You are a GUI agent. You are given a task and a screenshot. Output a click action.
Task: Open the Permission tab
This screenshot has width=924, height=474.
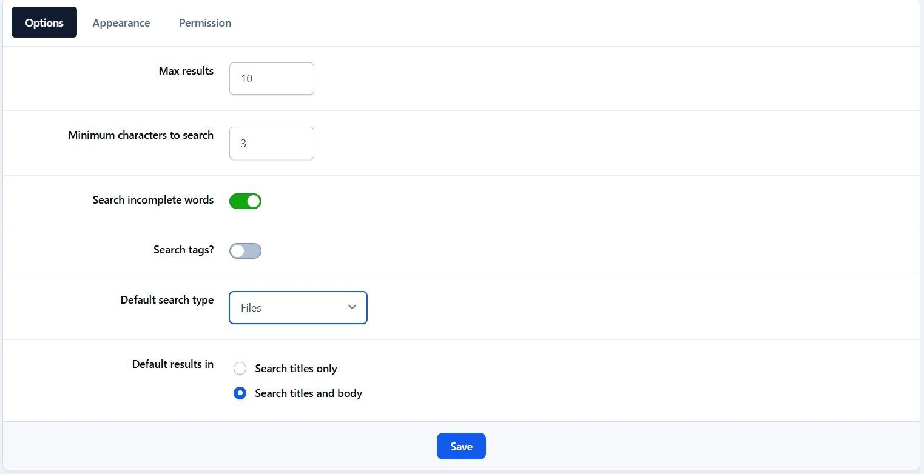pyautogui.click(x=205, y=23)
